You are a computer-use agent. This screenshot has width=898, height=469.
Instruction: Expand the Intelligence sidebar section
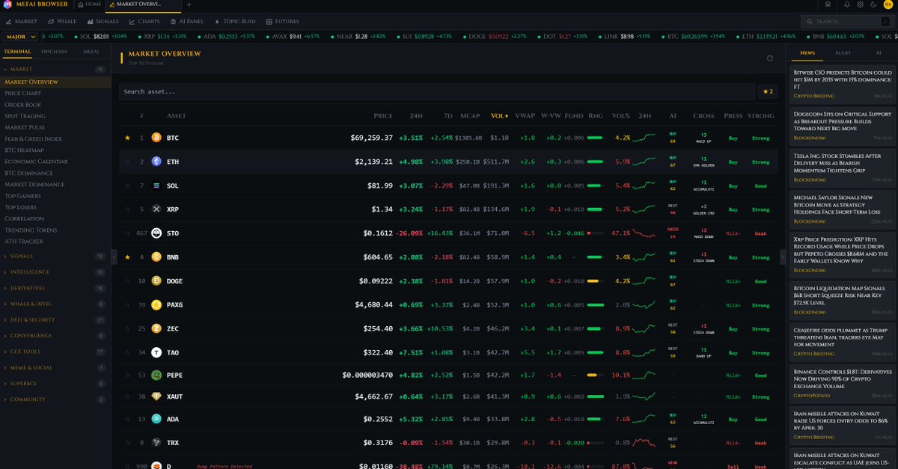click(x=55, y=272)
